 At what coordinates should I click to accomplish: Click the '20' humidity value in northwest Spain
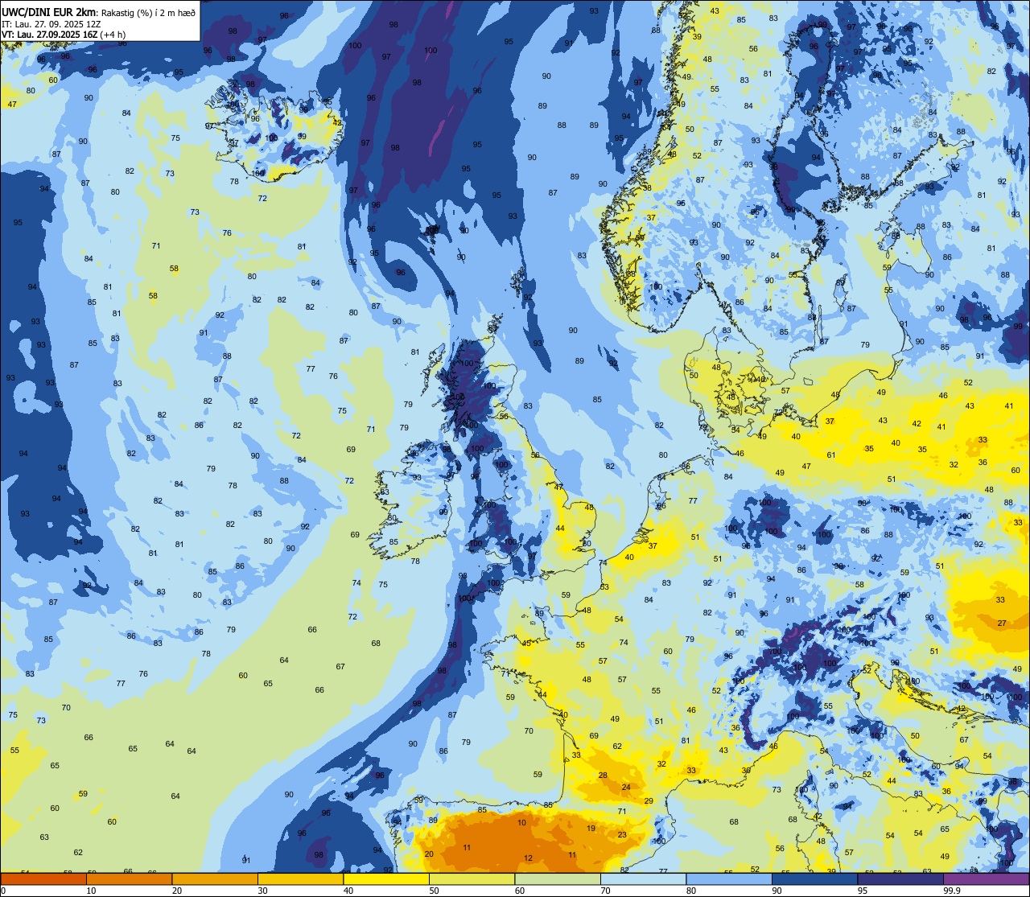point(429,854)
